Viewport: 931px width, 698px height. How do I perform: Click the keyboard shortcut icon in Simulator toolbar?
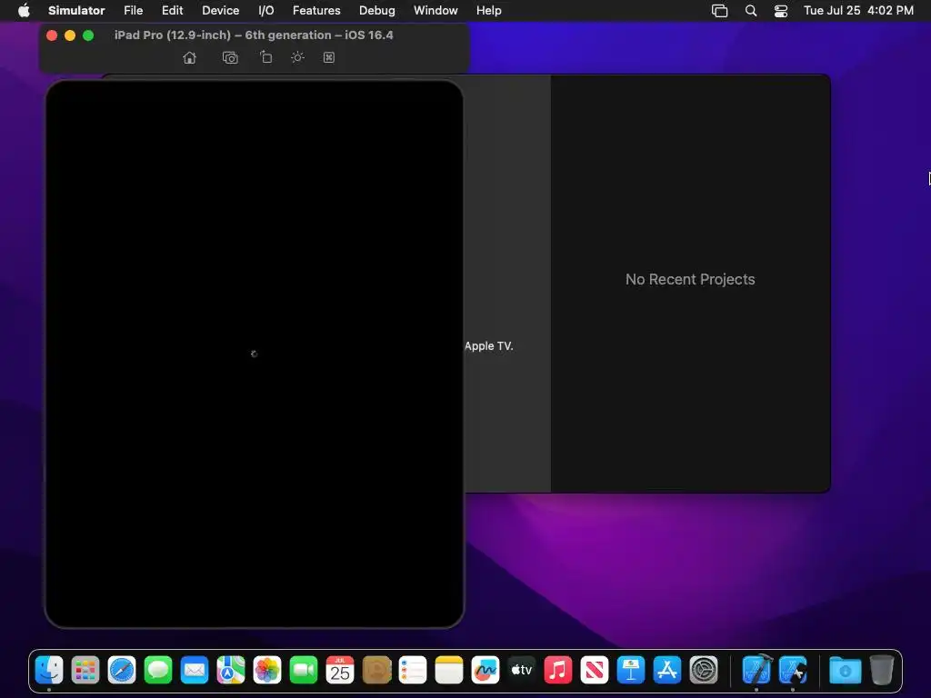328,57
